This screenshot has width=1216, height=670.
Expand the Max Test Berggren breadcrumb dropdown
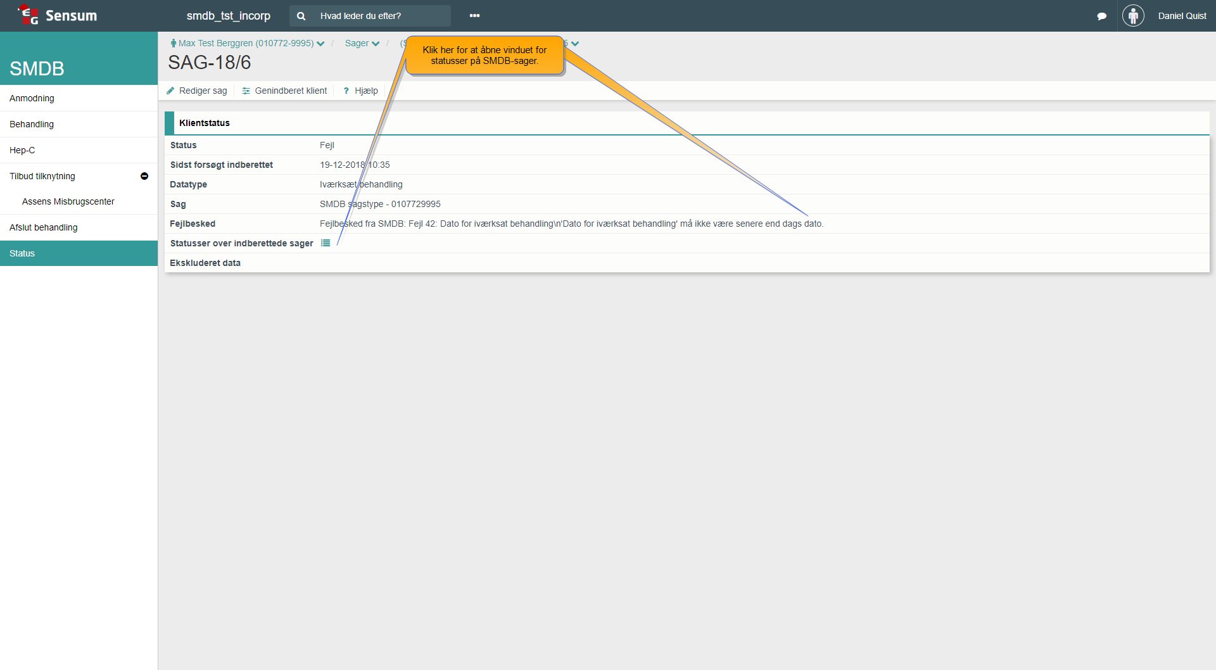coord(320,44)
